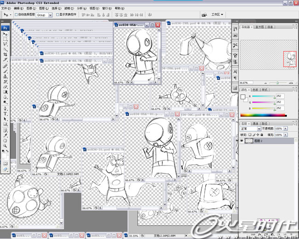Enable the auto-select layer checkbox
This screenshot has width=299, height=239.
(16, 15)
